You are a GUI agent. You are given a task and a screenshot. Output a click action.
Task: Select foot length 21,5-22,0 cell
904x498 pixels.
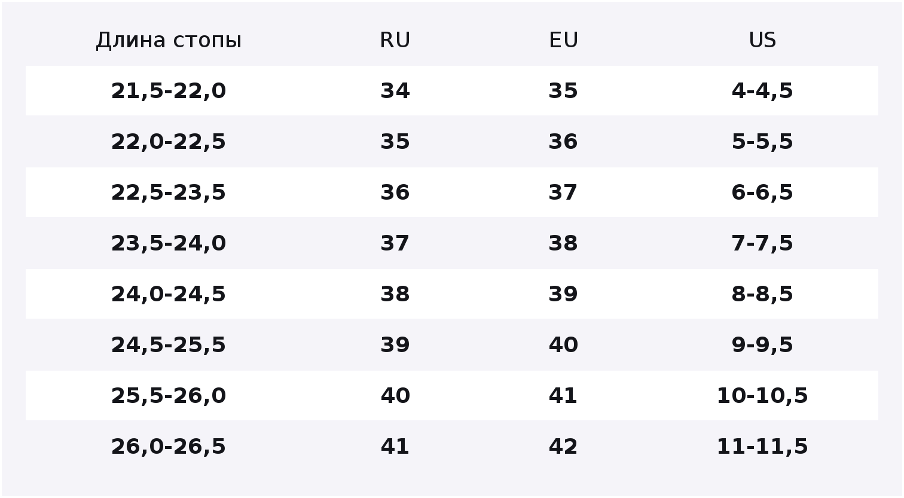(x=169, y=91)
